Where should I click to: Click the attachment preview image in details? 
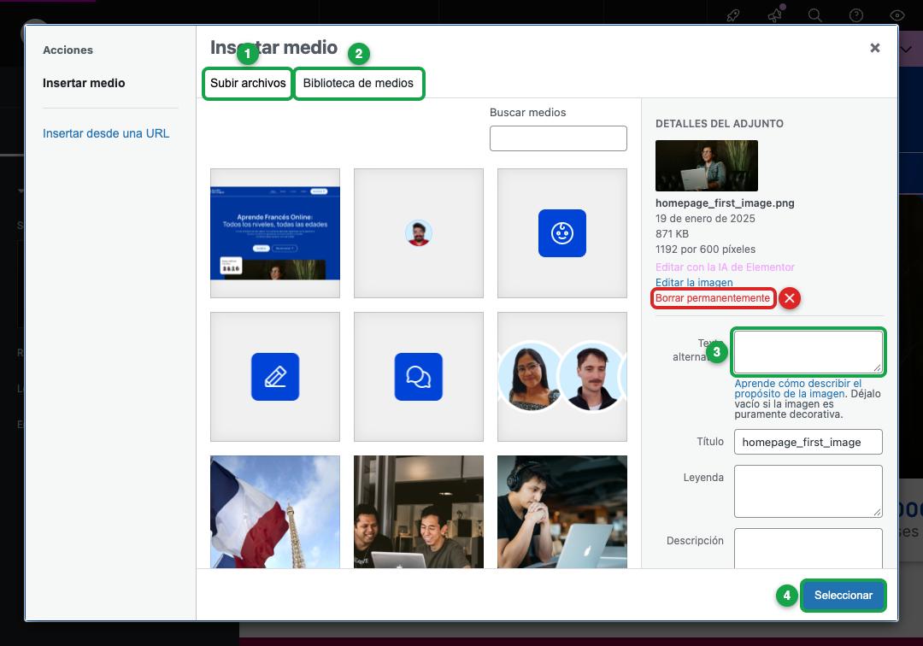pyautogui.click(x=707, y=165)
